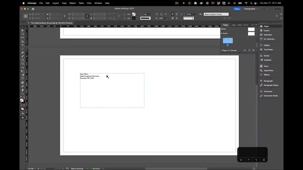Click the reference point locator icon
The image size is (303, 170).
point(25,16)
